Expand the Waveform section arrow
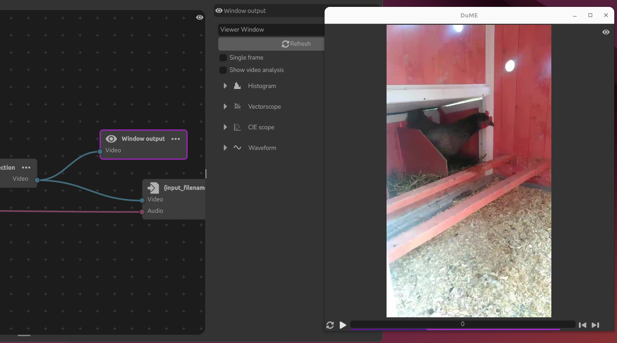The image size is (617, 343). click(x=225, y=148)
